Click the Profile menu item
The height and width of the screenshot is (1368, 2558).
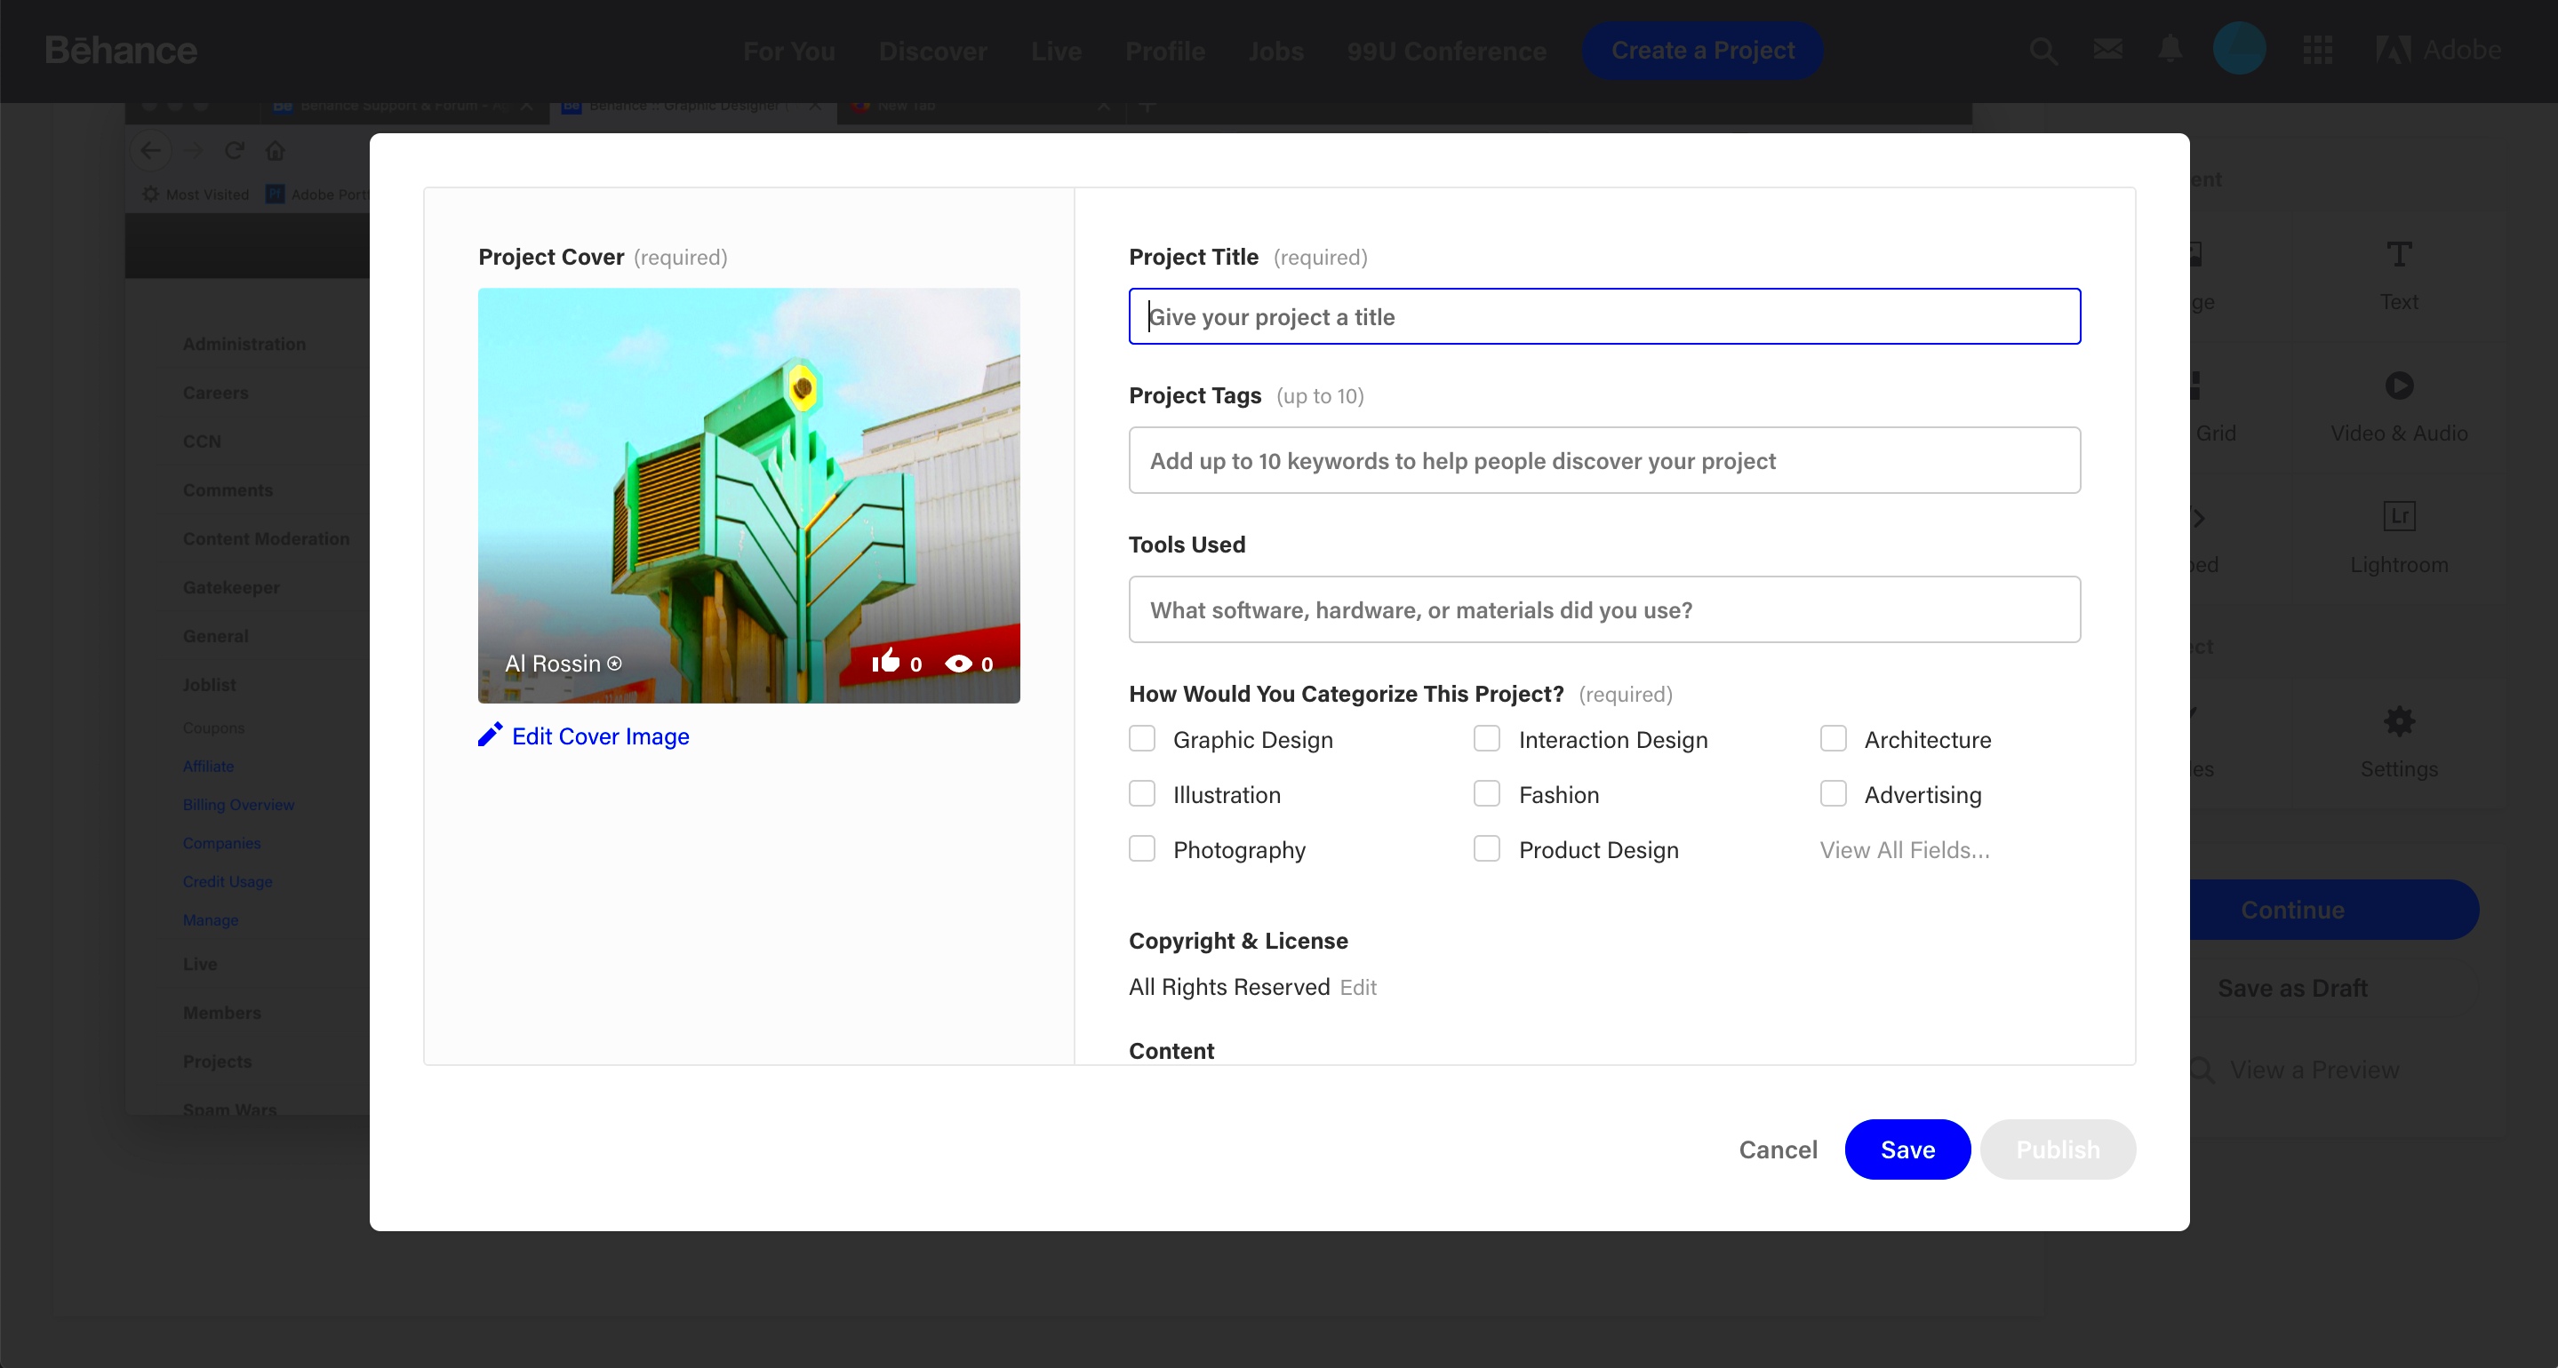coord(1164,49)
